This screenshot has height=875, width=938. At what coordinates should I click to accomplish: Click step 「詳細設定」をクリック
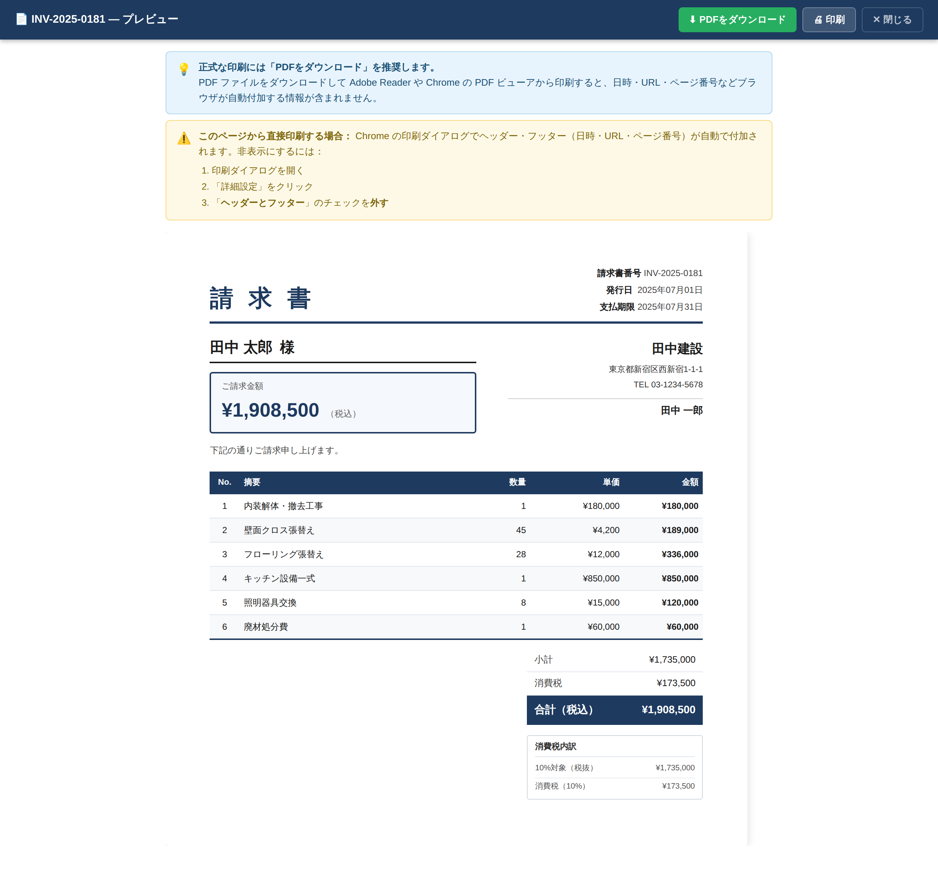pyautogui.click(x=262, y=187)
